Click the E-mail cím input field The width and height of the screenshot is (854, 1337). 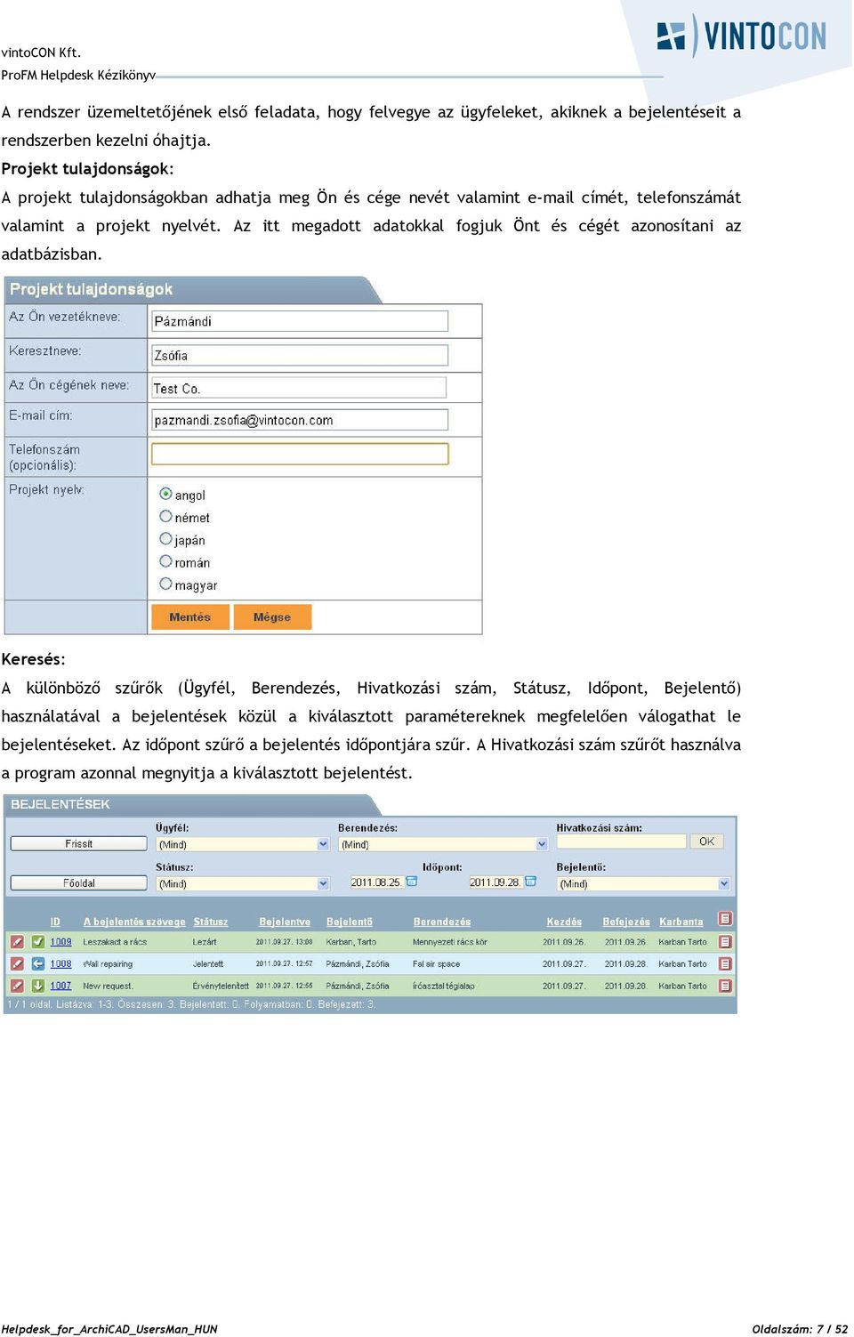300,420
